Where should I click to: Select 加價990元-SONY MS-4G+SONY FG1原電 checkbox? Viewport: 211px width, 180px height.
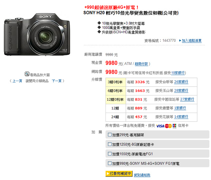[110, 163]
